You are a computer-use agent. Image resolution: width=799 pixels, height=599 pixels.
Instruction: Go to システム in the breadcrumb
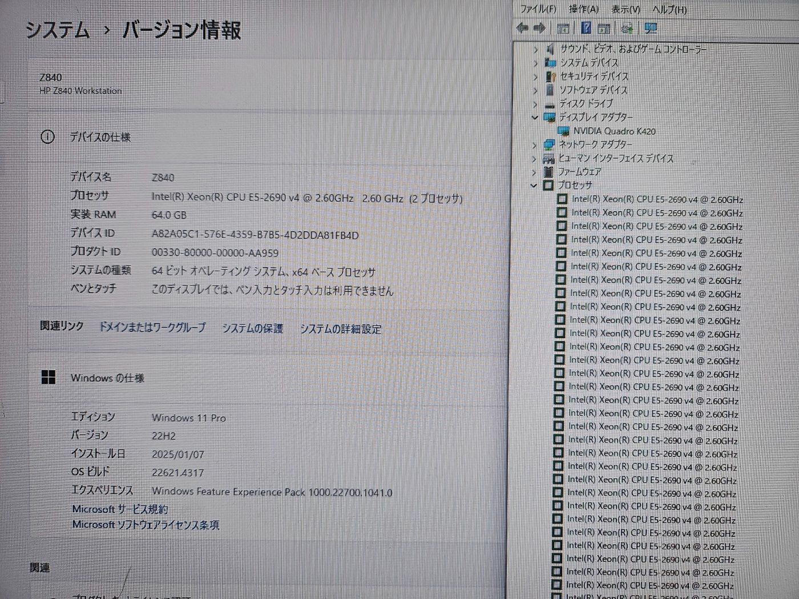click(x=58, y=30)
